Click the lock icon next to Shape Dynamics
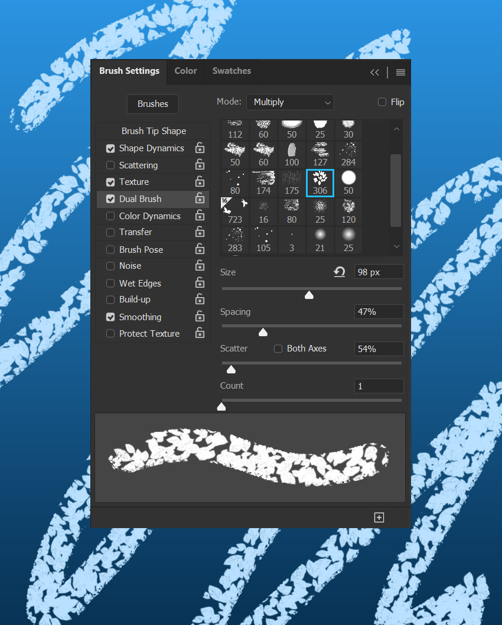This screenshot has height=625, width=502. click(x=200, y=148)
